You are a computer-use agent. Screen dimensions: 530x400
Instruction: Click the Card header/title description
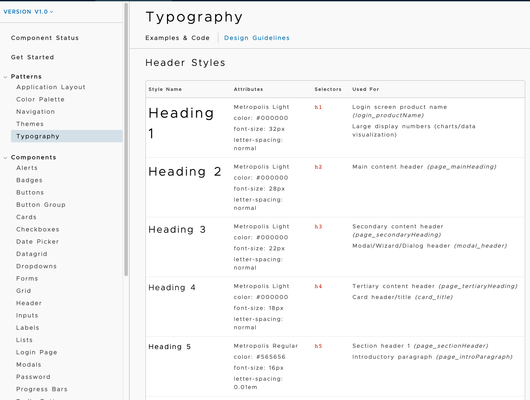pos(403,297)
